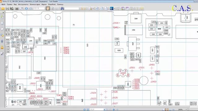This screenshot has height=111, width=198.
Task: Open the Pages thumbnails side panel icon
Action: click(x=2, y=23)
